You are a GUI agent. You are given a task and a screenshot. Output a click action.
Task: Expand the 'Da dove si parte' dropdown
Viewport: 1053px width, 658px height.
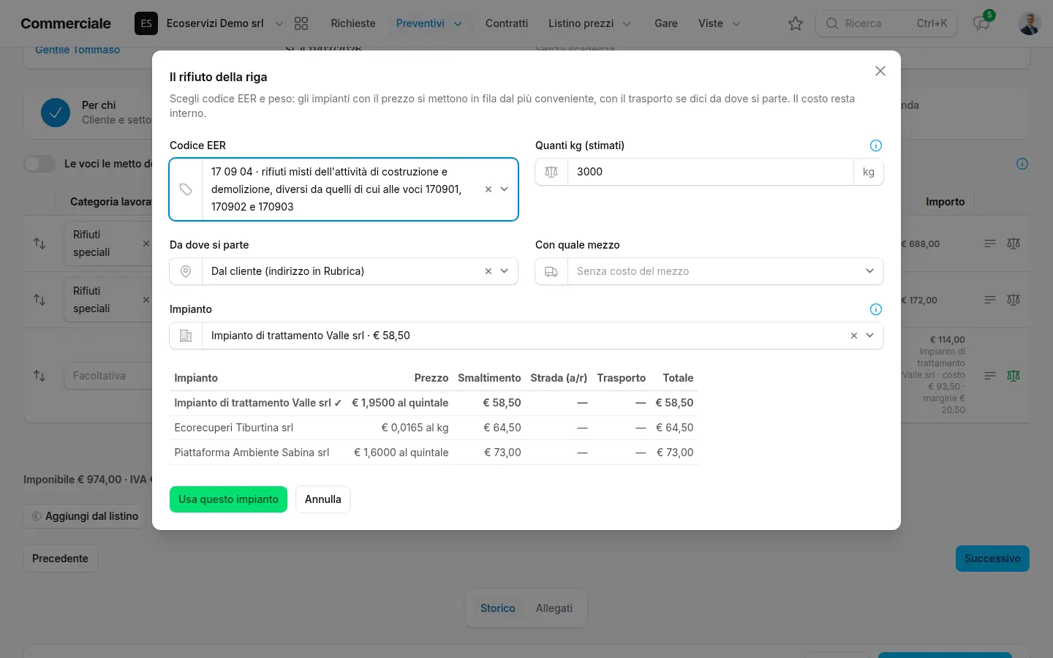[505, 271]
